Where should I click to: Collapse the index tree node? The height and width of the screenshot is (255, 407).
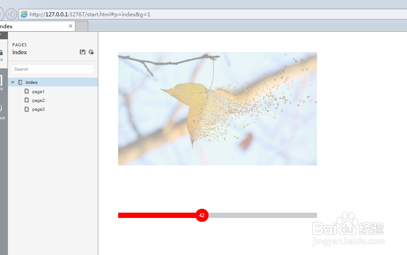(13, 82)
